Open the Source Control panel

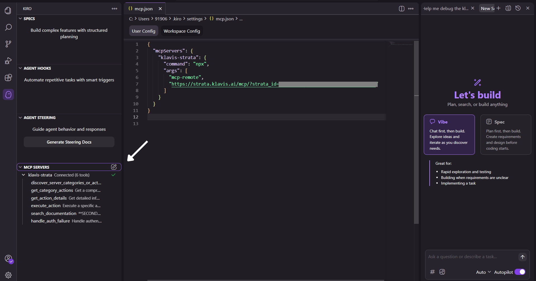8,44
